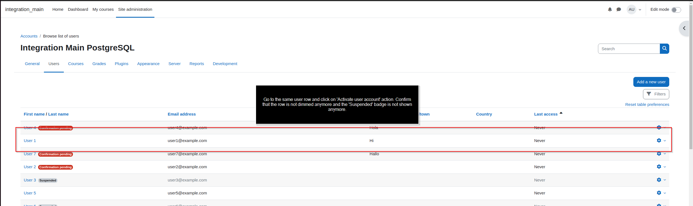This screenshot has width=693, height=206.
Task: Switch to the General tab
Action: point(32,64)
